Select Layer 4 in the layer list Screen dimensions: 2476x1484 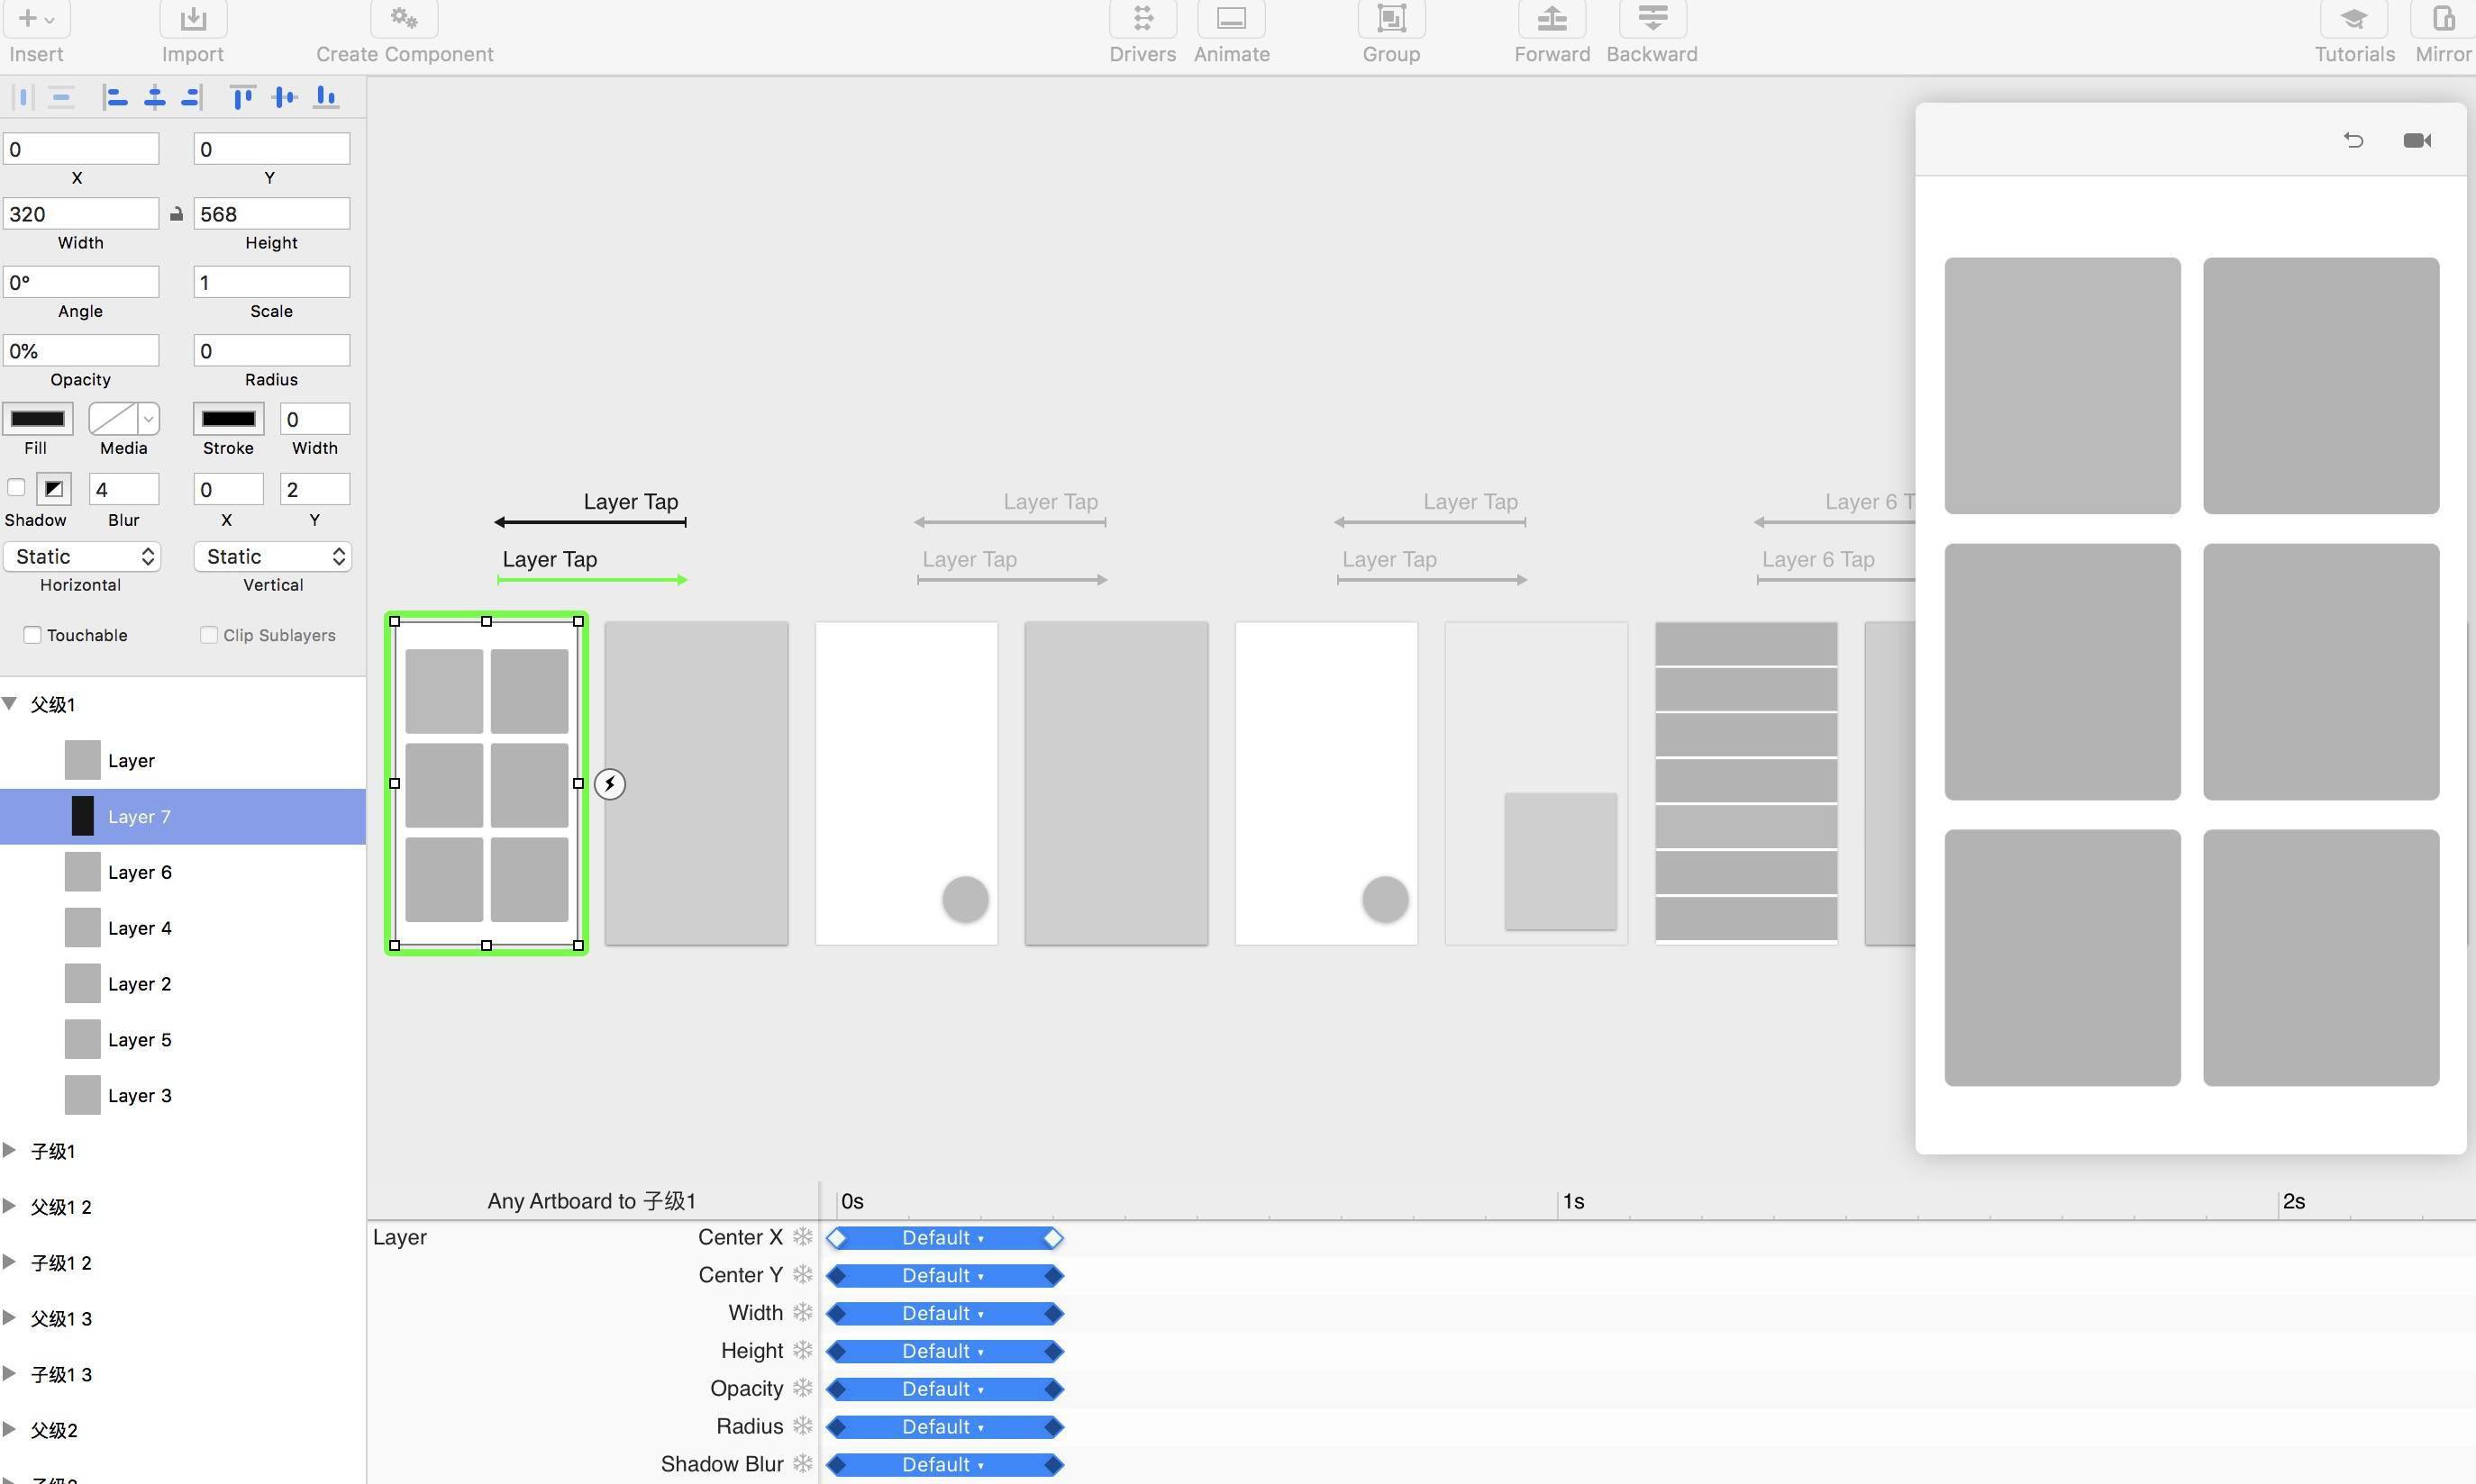139,928
